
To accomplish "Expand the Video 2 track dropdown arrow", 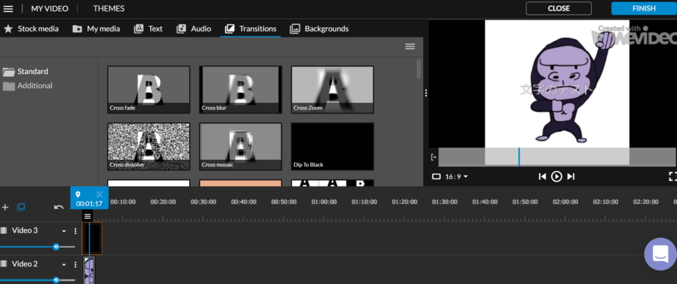I will click(64, 265).
